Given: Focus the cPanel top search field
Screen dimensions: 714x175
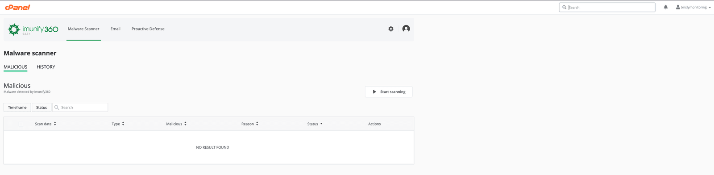Looking at the screenshot, I should 607,7.
